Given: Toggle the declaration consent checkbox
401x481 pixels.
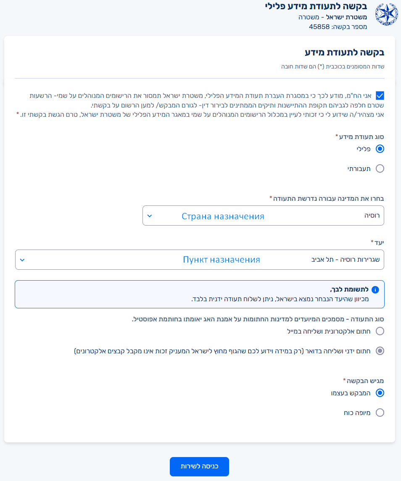Looking at the screenshot, I should tap(380, 96).
